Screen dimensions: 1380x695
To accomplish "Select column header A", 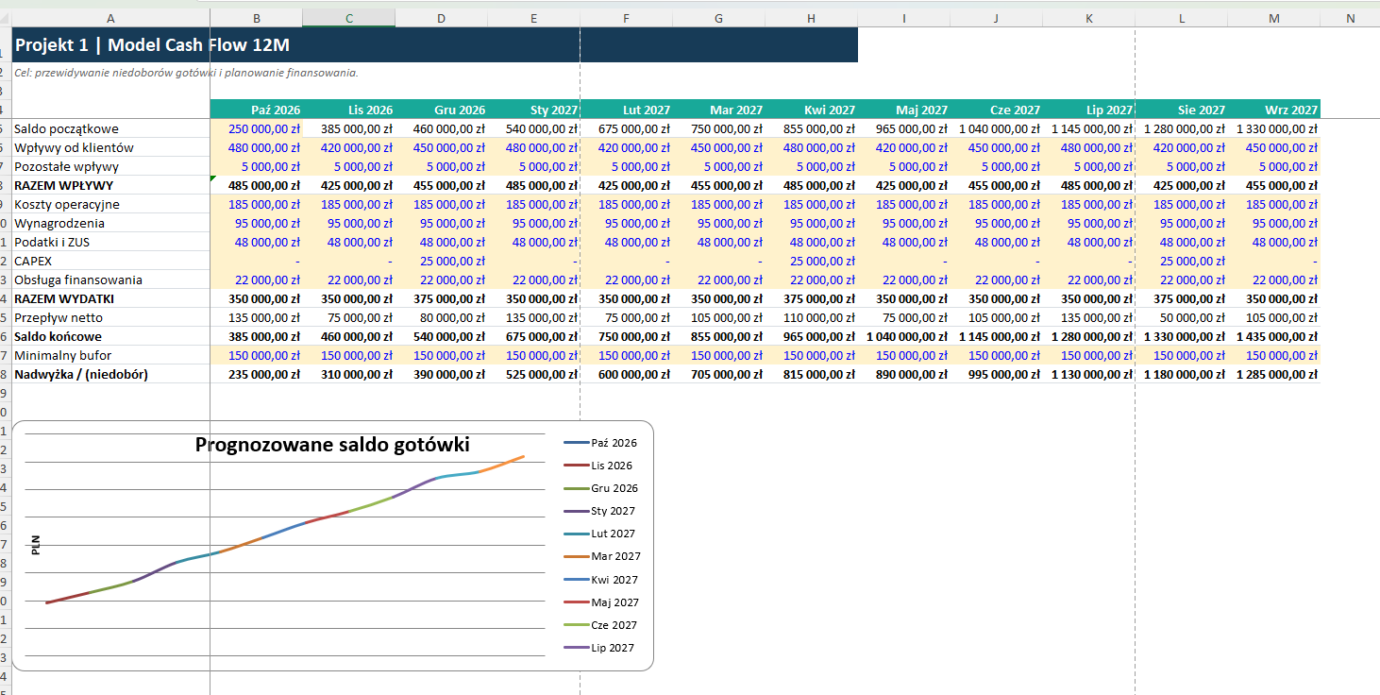I will (110, 18).
